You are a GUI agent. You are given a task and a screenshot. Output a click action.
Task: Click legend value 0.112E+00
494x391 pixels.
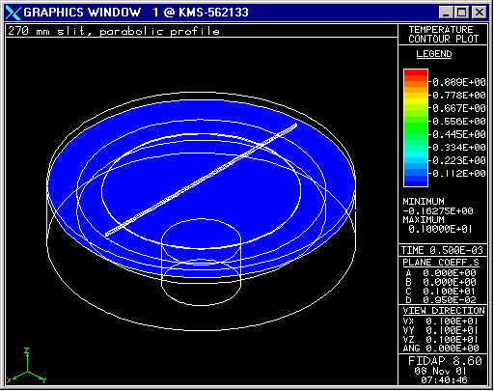[x=458, y=174]
